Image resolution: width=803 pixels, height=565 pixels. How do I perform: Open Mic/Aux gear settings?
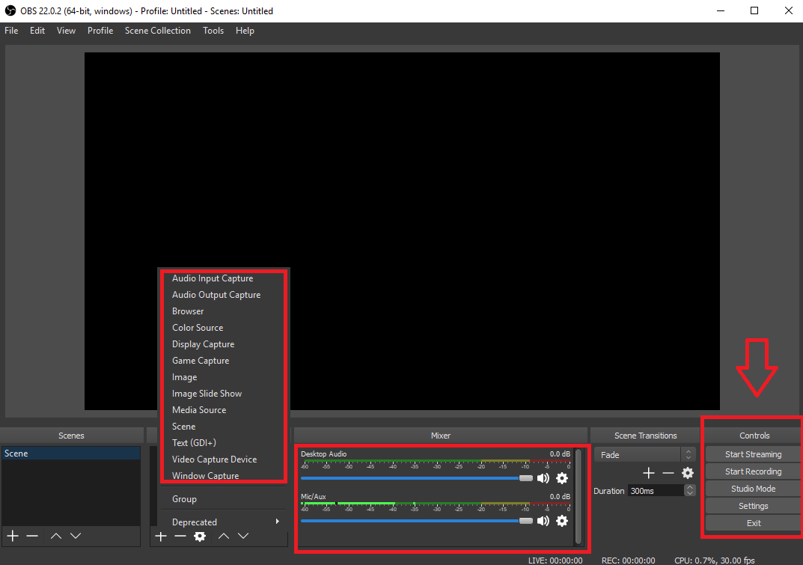pyautogui.click(x=562, y=521)
